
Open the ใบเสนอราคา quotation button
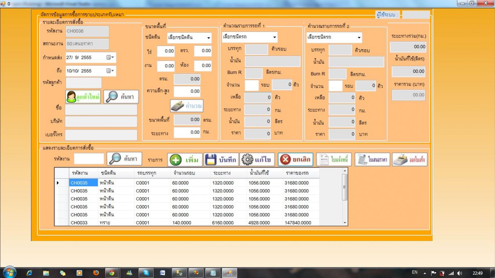372,160
